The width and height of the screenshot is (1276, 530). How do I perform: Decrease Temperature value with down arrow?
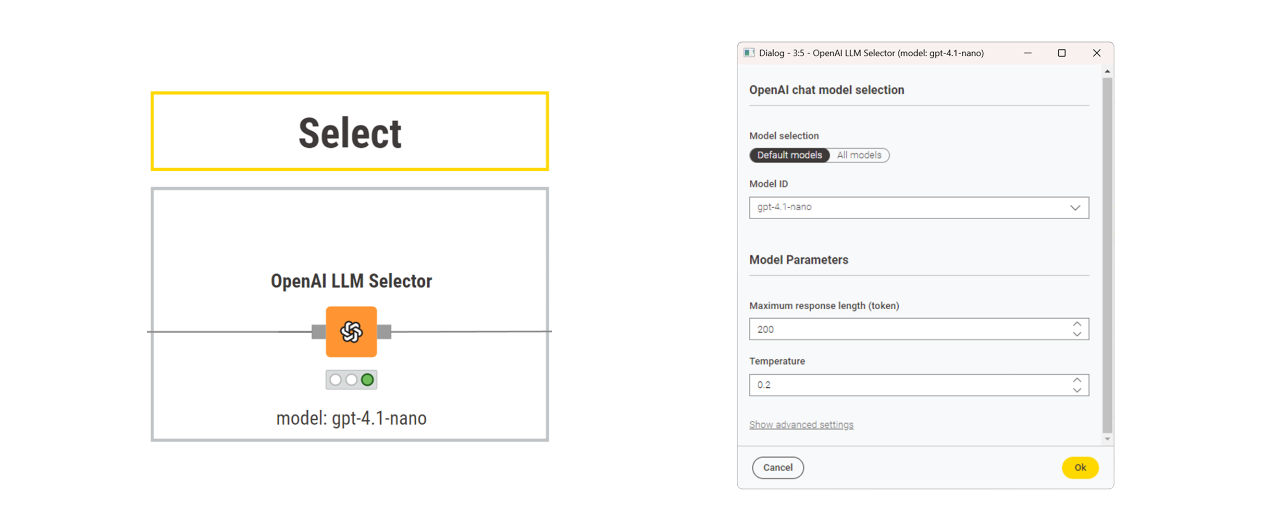(x=1077, y=390)
